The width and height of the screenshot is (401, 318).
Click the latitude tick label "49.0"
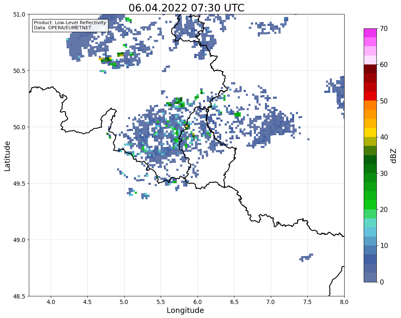point(18,240)
